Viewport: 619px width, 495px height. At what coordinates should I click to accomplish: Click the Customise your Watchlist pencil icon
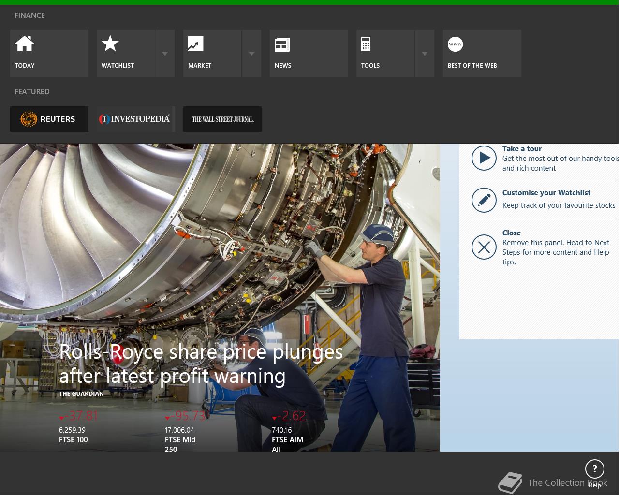(x=484, y=200)
